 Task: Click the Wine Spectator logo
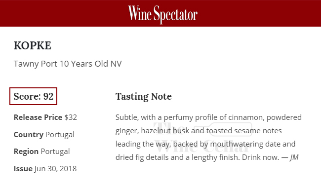point(163,14)
